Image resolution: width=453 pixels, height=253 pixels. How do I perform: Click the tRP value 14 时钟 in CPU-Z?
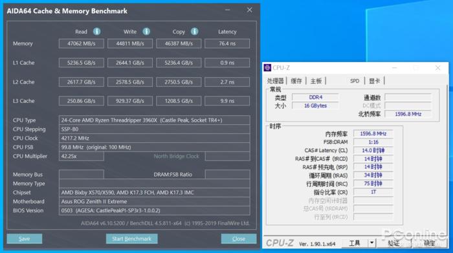click(373, 167)
